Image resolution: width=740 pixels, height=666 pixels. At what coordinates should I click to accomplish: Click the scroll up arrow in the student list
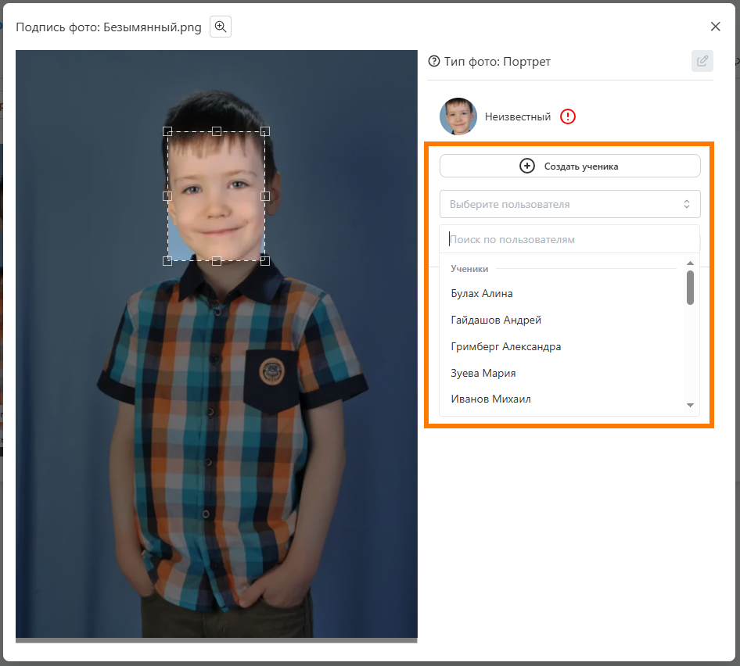(x=690, y=263)
